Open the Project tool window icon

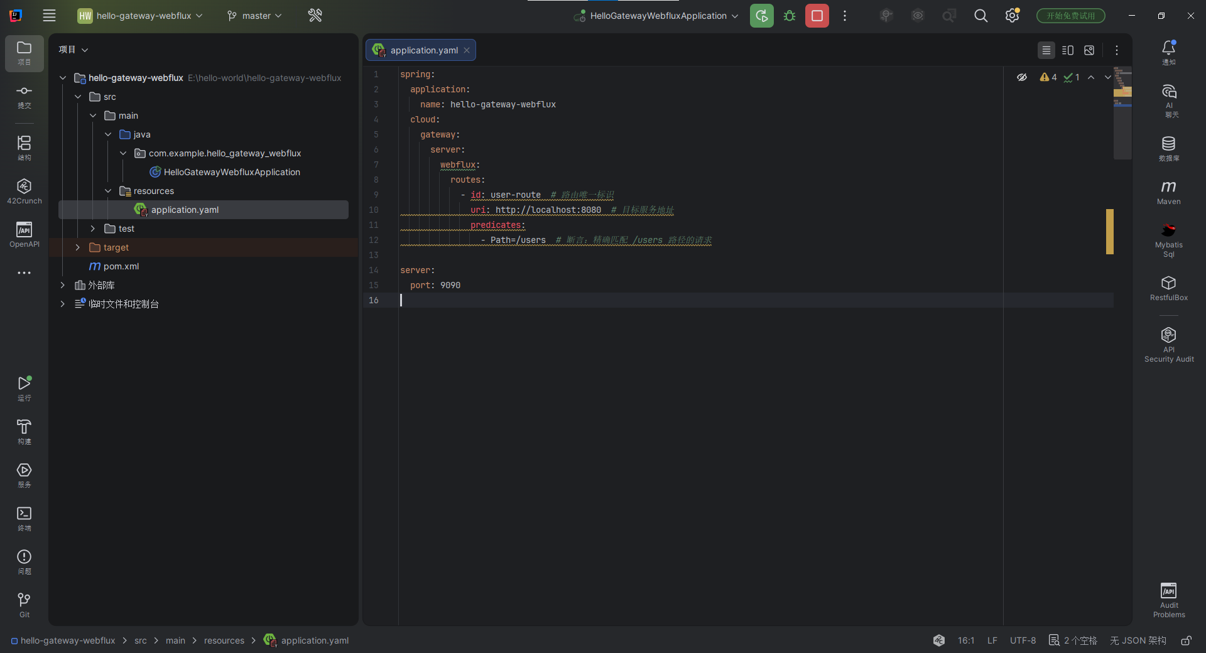pos(24,53)
